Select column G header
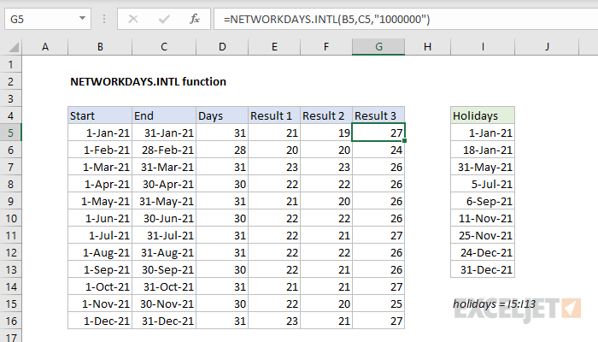 click(378, 47)
